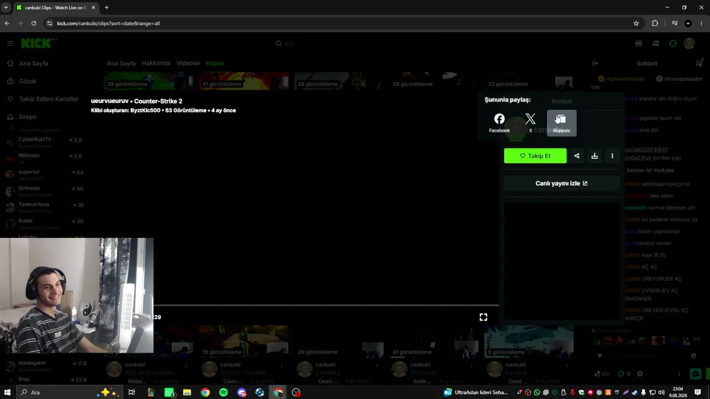
Task: Open Grimnax channel in sidebar
Action: (x=43, y=190)
